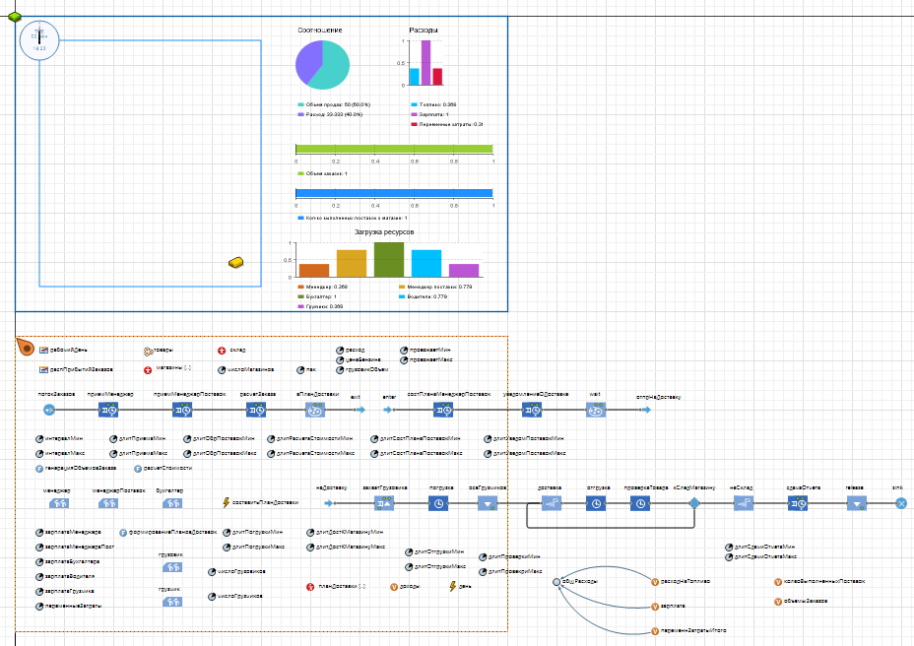
Task: Click the доходы variable
Action: click(394, 587)
